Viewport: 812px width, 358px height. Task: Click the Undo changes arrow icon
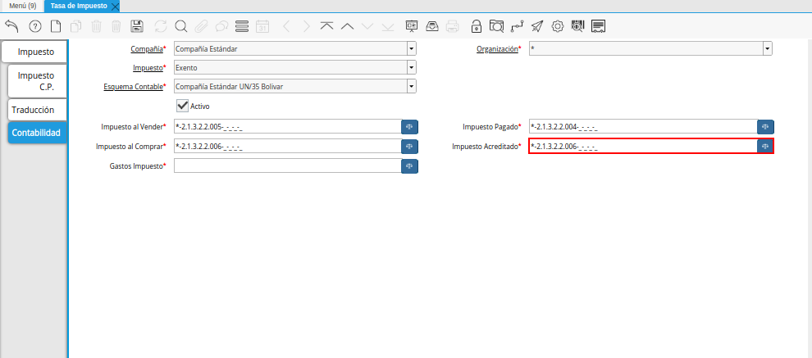coord(11,26)
